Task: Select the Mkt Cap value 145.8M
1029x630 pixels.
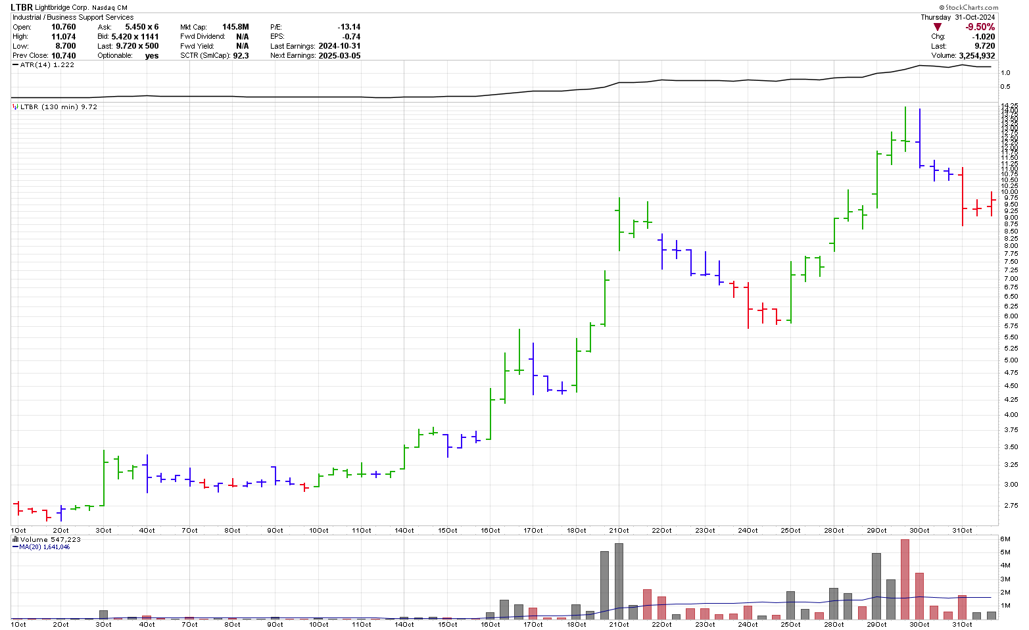Action: 235,27
